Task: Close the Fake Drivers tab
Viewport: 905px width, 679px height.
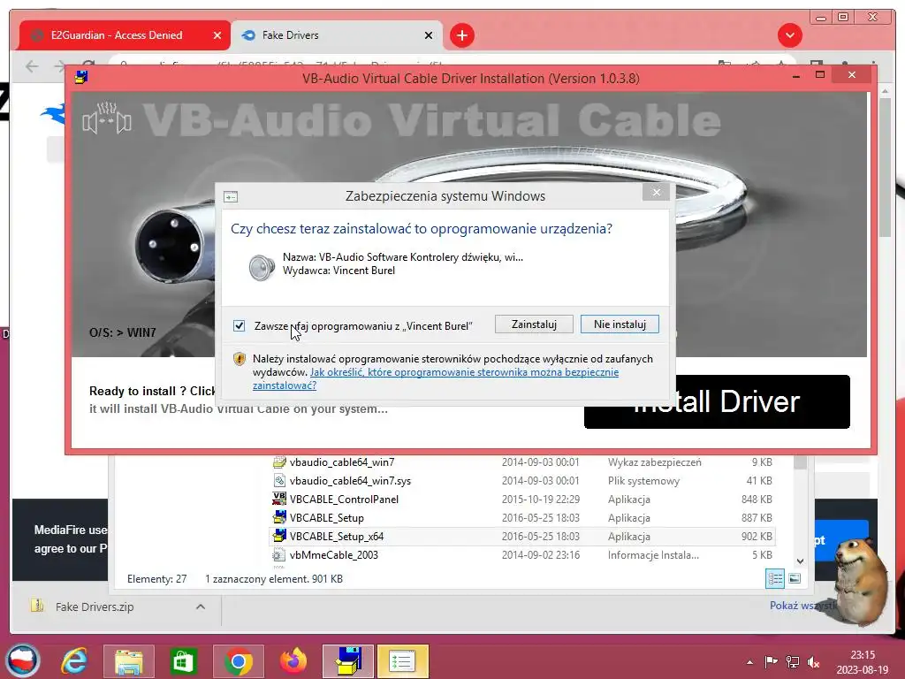Action: pyautogui.click(x=429, y=35)
